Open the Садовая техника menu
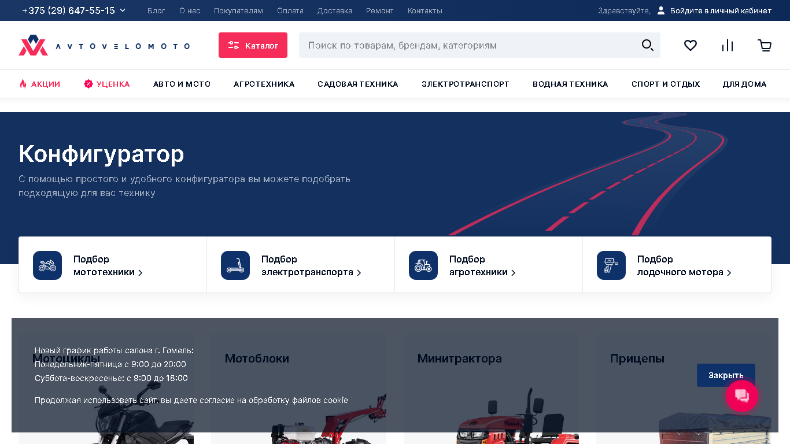Viewport: 790px width, 444px height. click(x=358, y=84)
